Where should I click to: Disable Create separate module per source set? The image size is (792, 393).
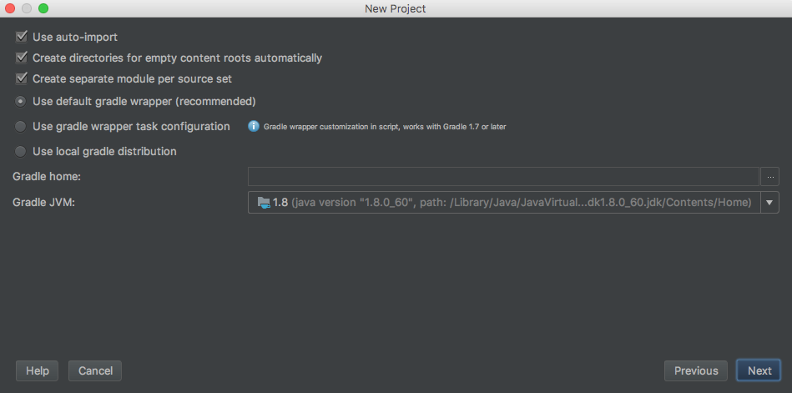pos(22,79)
